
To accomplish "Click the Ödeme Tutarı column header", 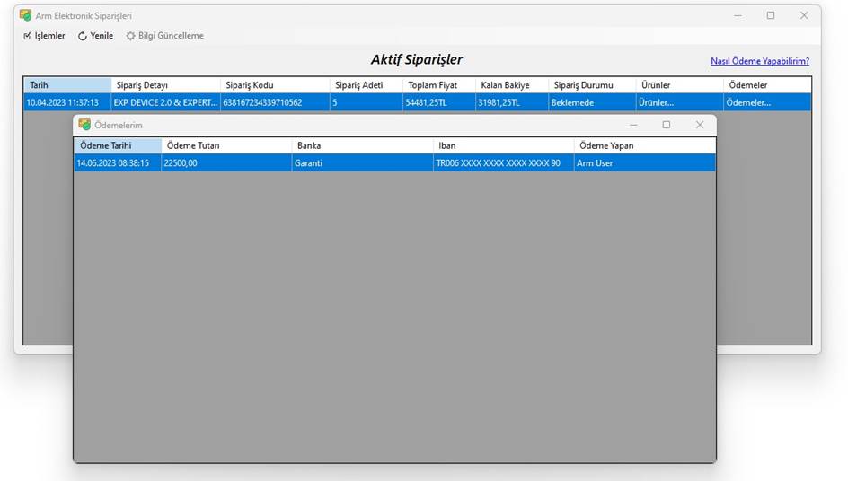I will point(226,145).
